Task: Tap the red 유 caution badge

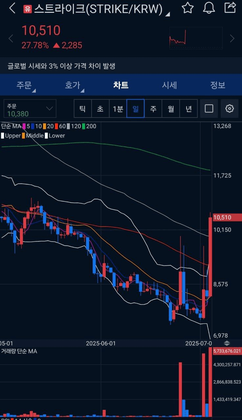Action: [27, 9]
